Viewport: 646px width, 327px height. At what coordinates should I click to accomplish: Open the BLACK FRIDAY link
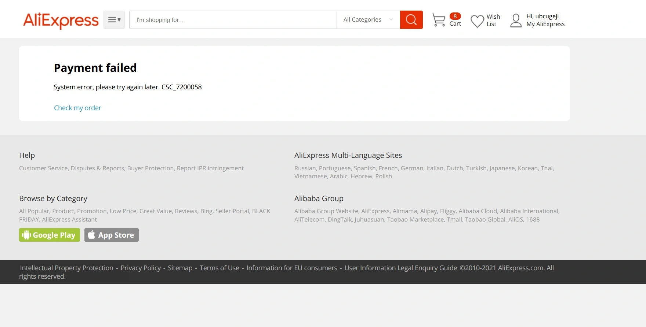261,211
